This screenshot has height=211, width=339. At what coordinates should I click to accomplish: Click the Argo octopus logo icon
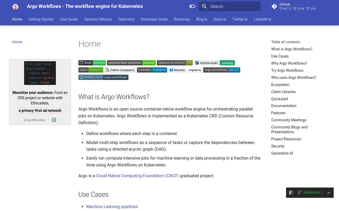(x=15, y=7)
